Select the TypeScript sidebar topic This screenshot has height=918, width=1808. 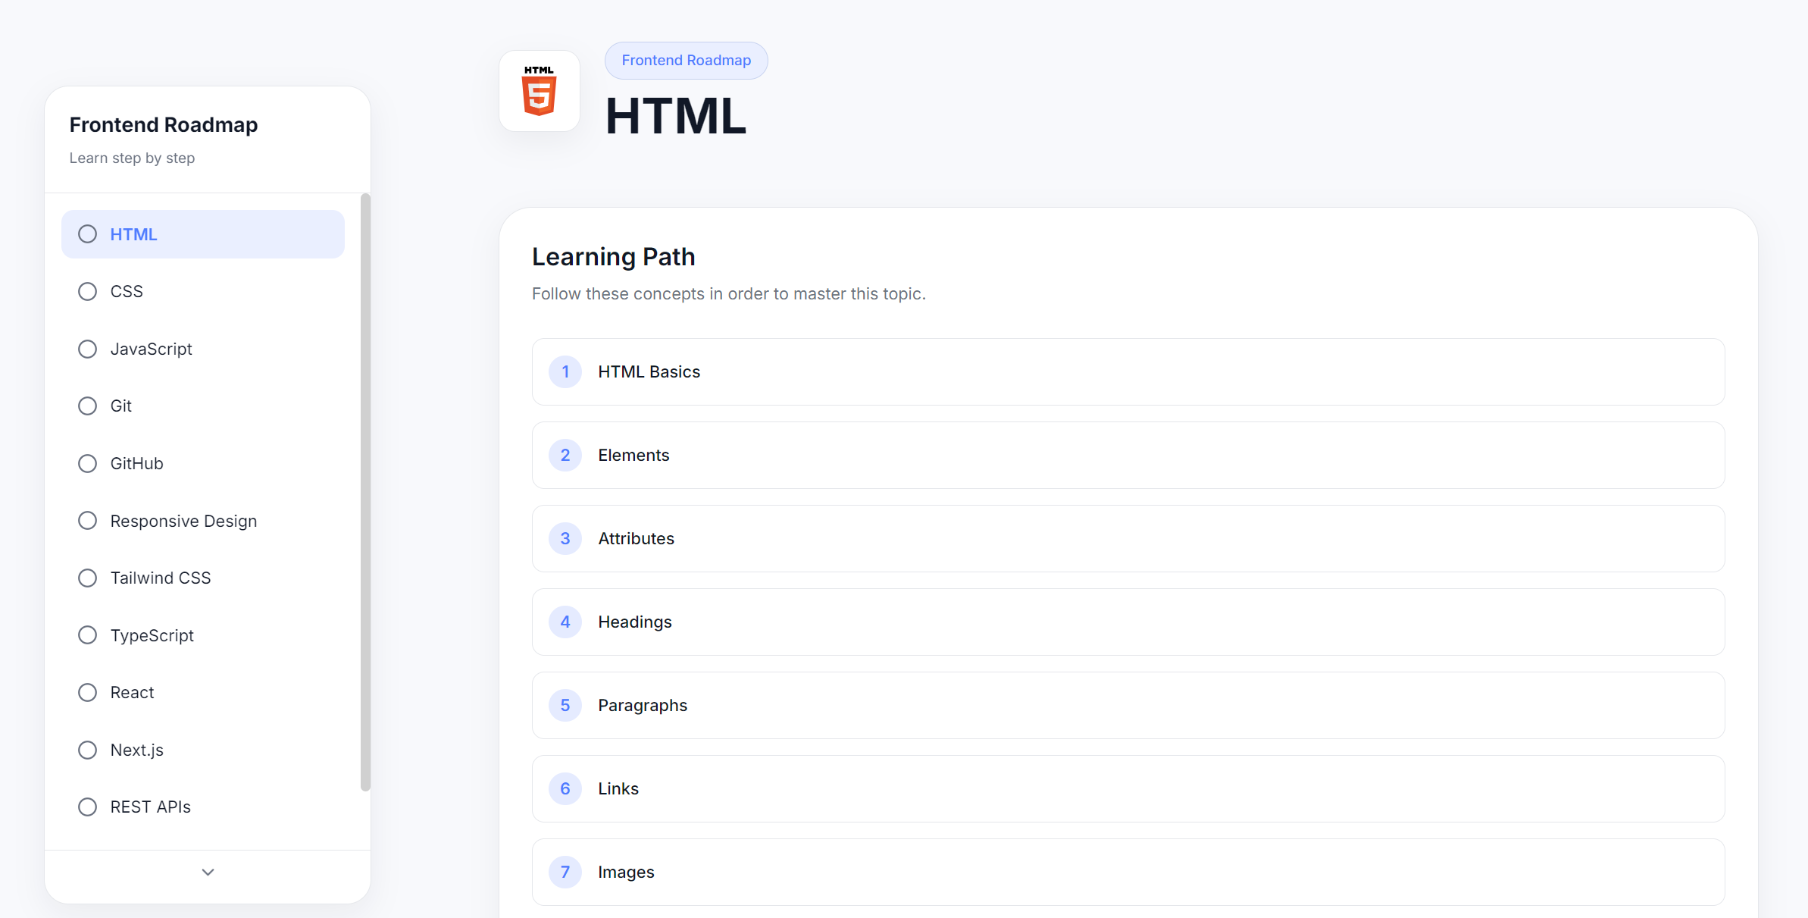click(x=203, y=635)
